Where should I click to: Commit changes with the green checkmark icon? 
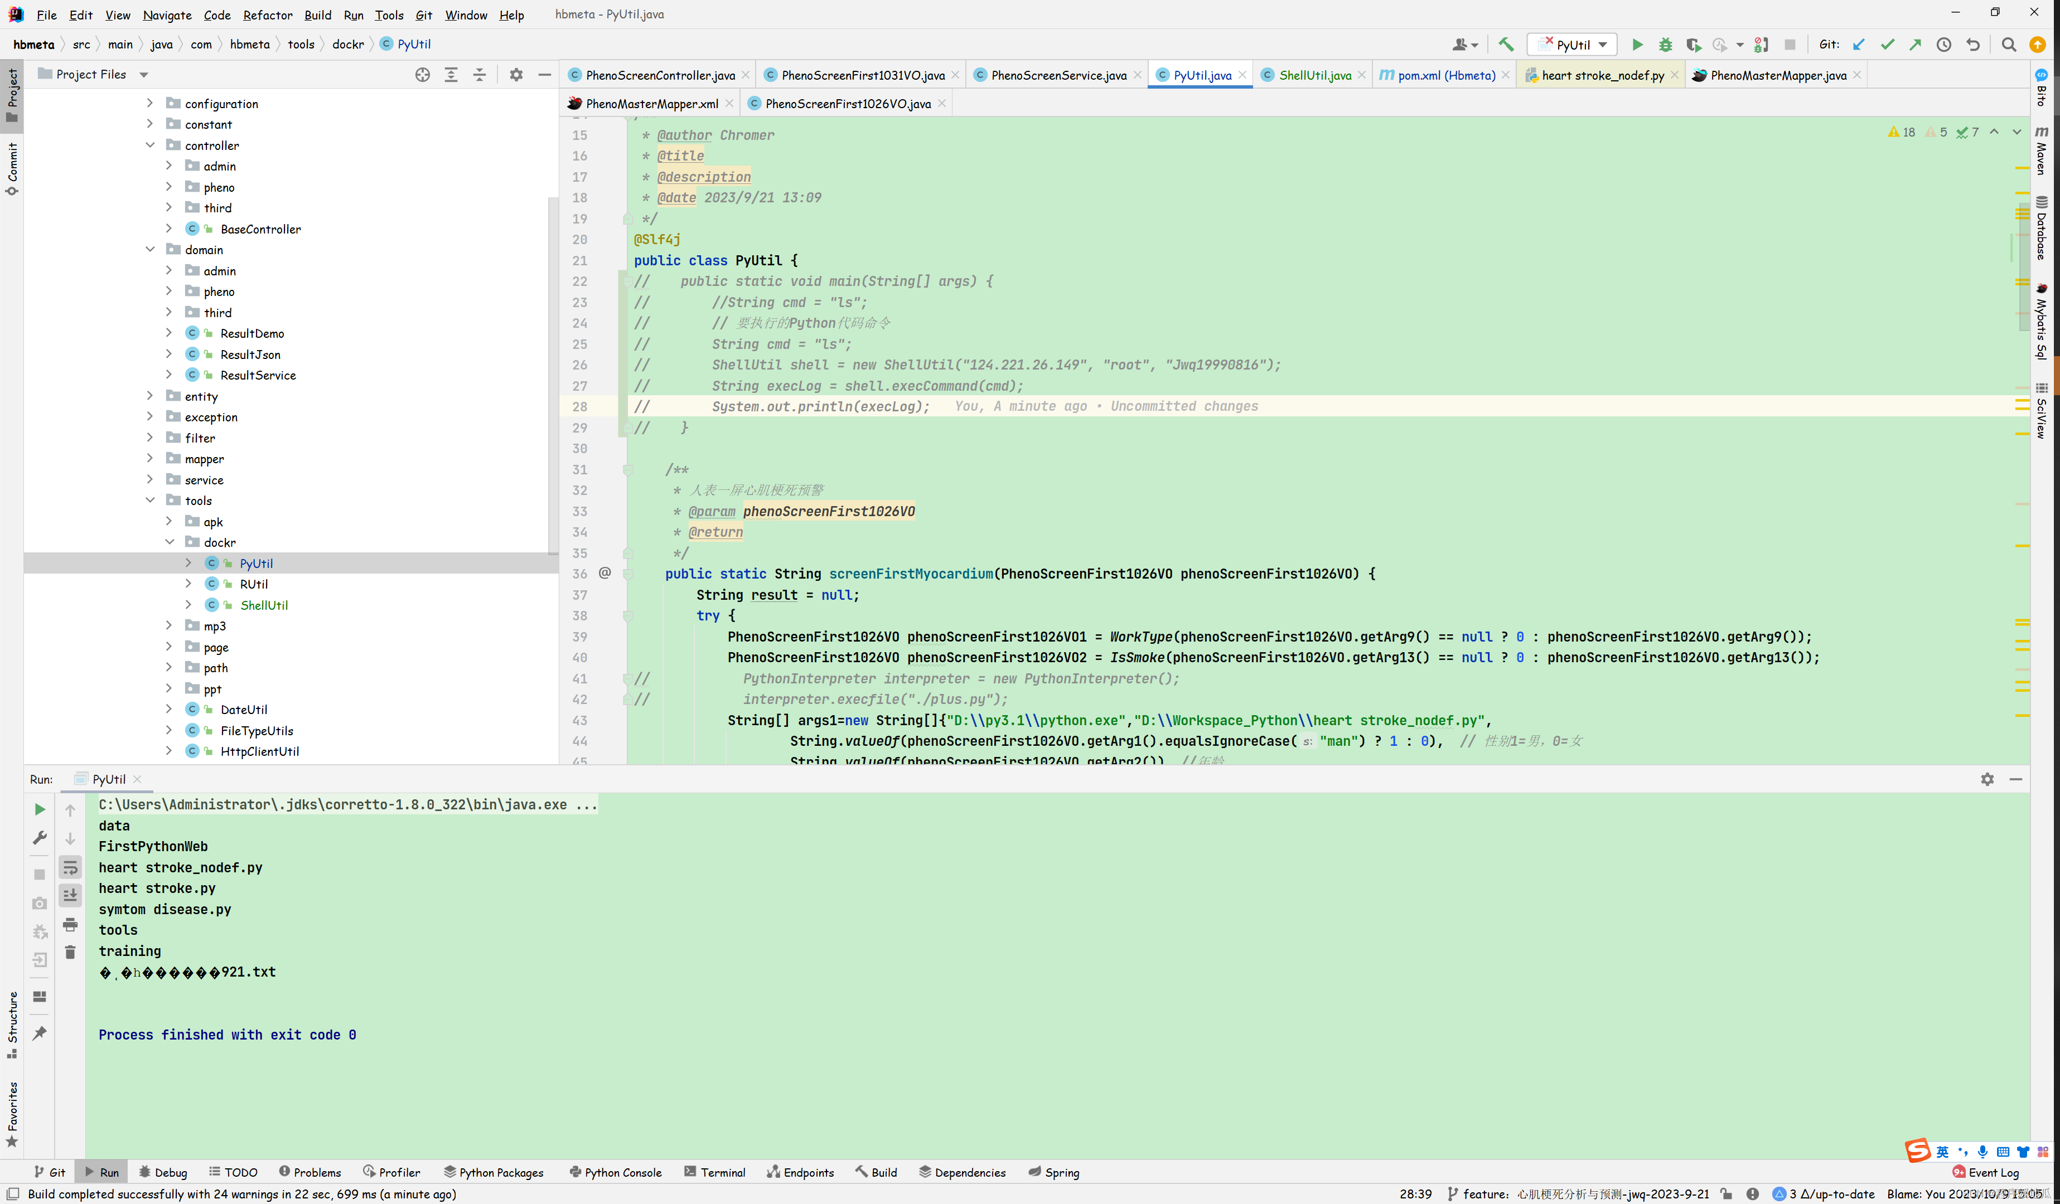[x=1887, y=45]
